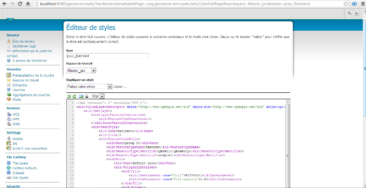Screen dimensions: 366x188
Task: Click the Copier link
Action: (120, 86)
